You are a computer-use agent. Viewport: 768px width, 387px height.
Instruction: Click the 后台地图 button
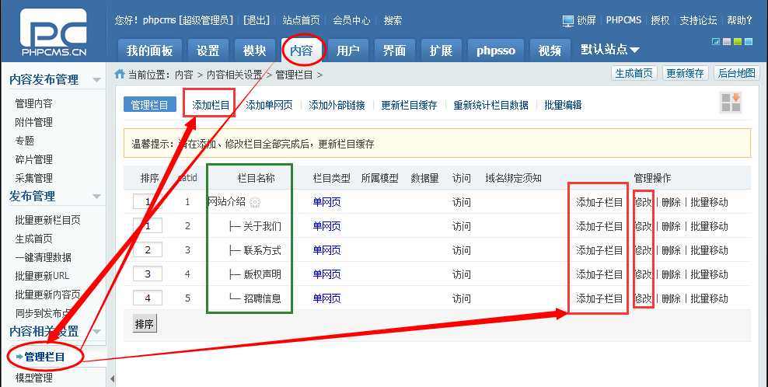pyautogui.click(x=737, y=74)
